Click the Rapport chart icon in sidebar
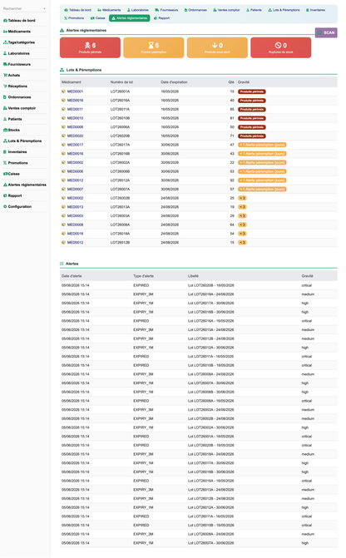 coord(5,195)
